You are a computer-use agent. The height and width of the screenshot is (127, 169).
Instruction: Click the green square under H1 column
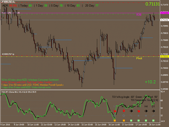tap(139, 121)
